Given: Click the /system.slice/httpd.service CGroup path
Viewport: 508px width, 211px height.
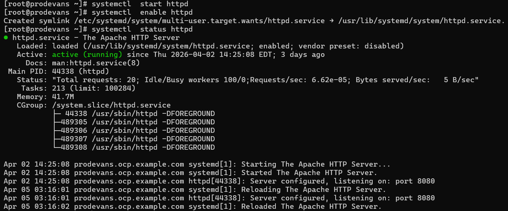Looking at the screenshot, I should point(112,105).
